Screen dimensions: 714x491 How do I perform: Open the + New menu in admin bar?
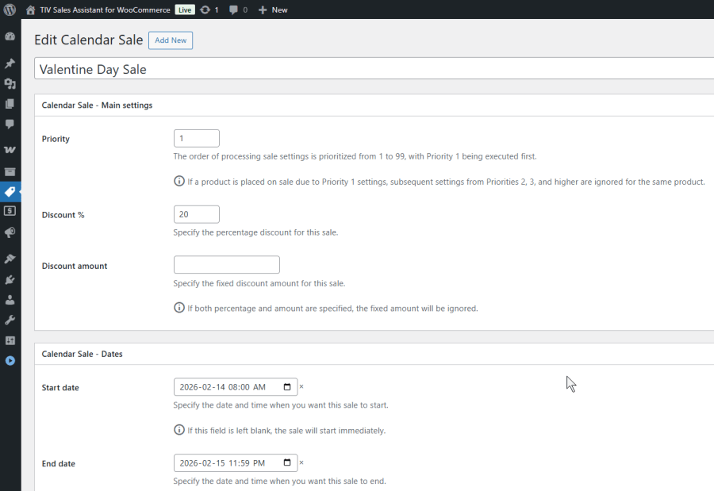pyautogui.click(x=272, y=10)
